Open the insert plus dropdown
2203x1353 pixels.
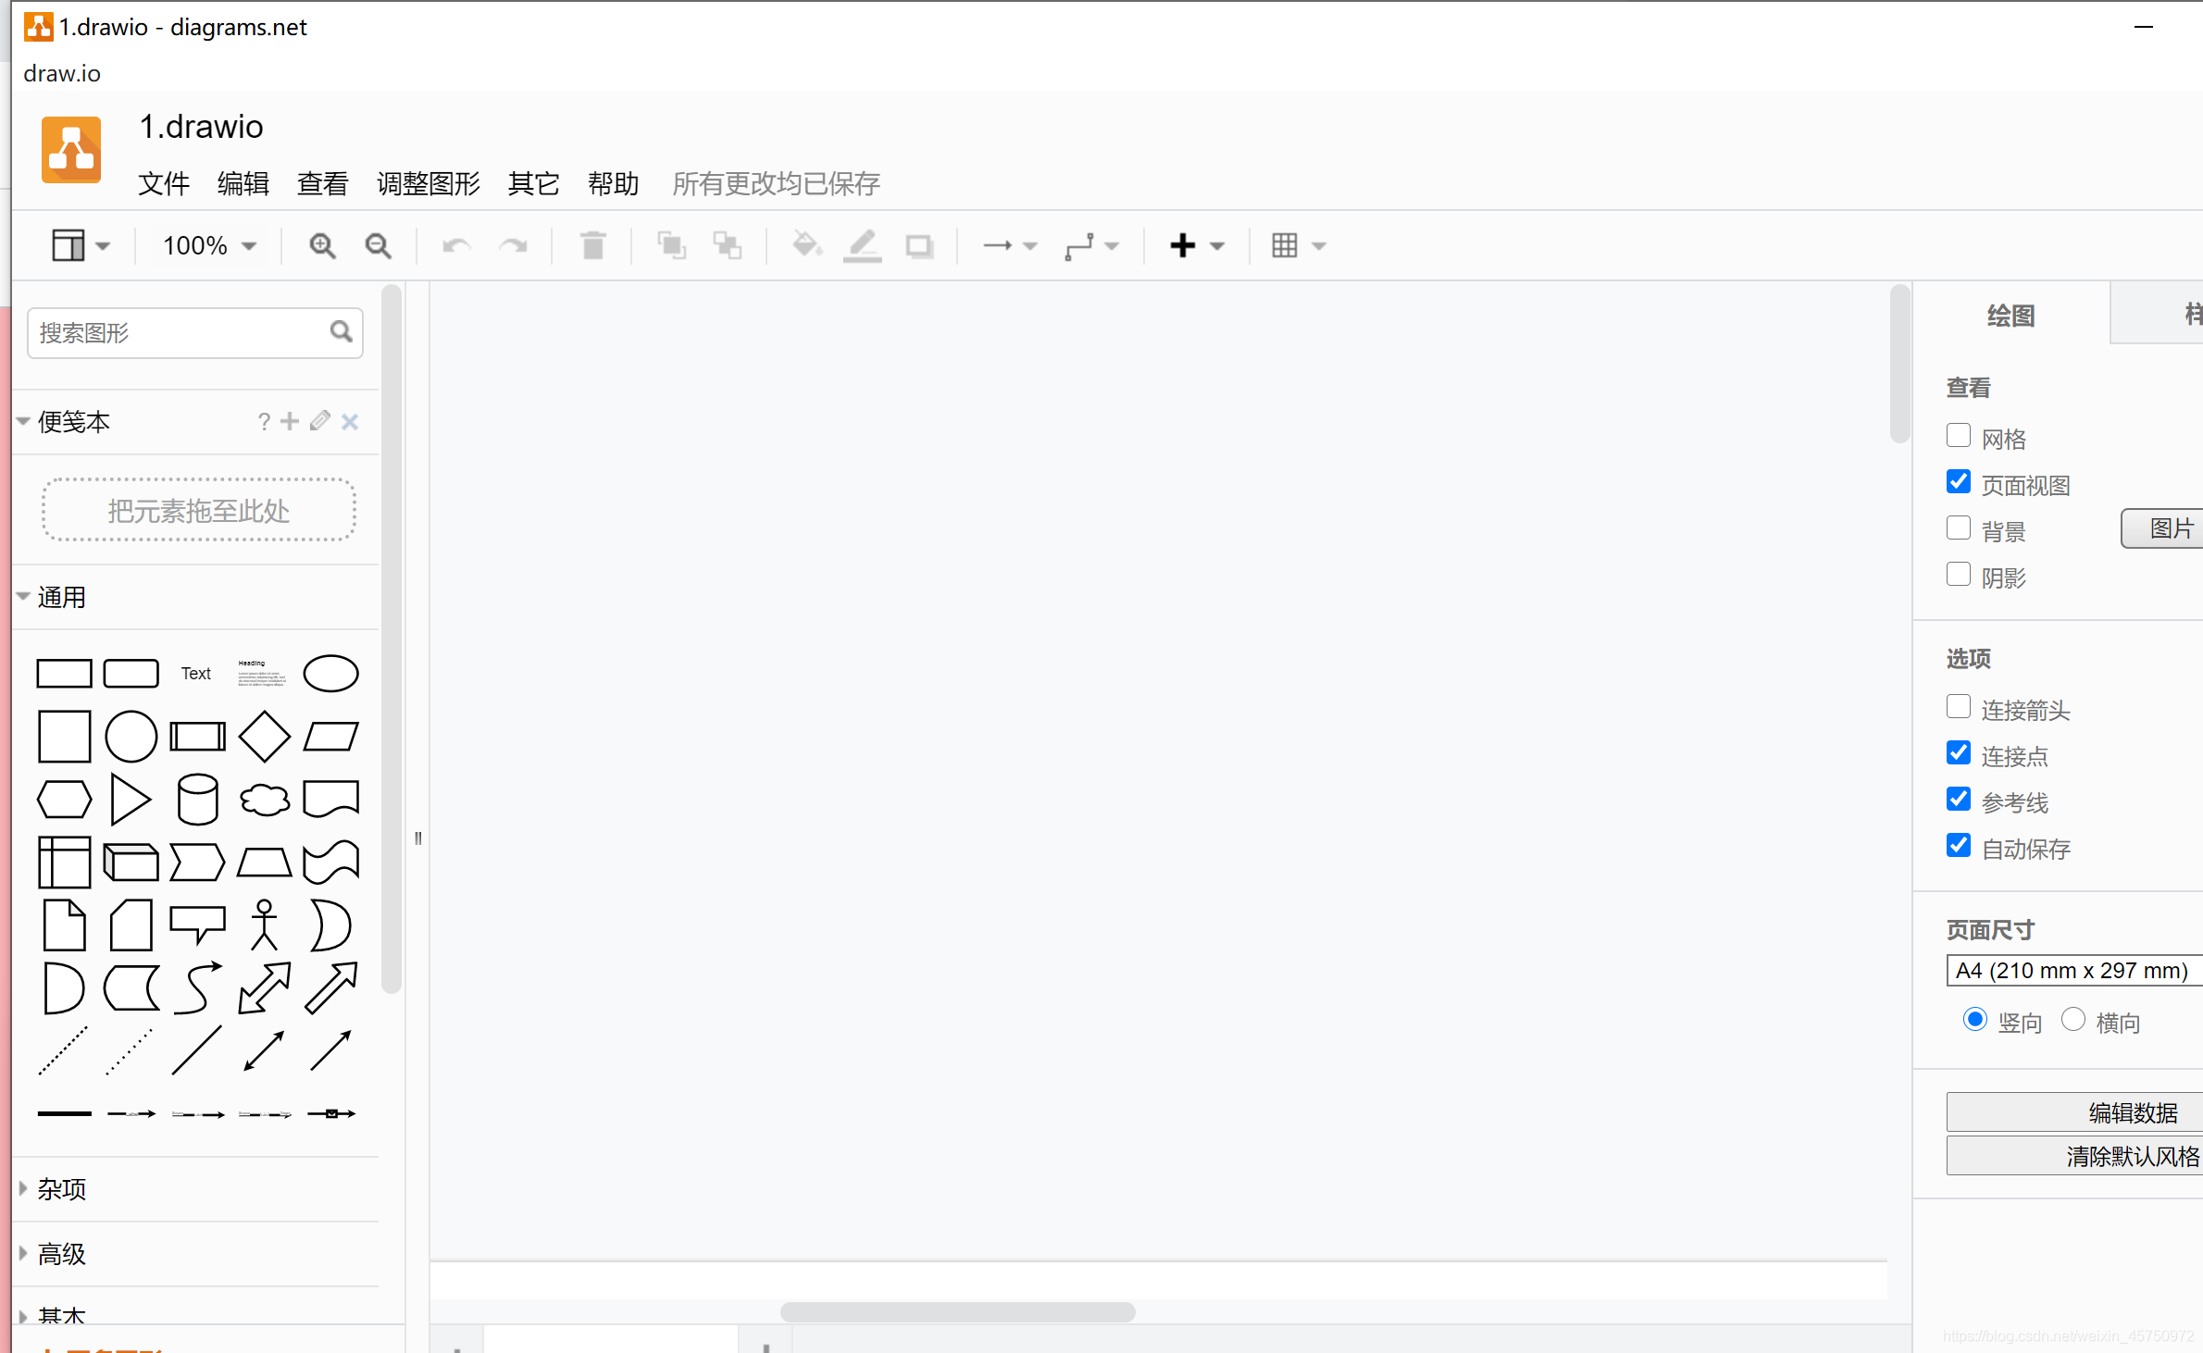(x=1197, y=245)
